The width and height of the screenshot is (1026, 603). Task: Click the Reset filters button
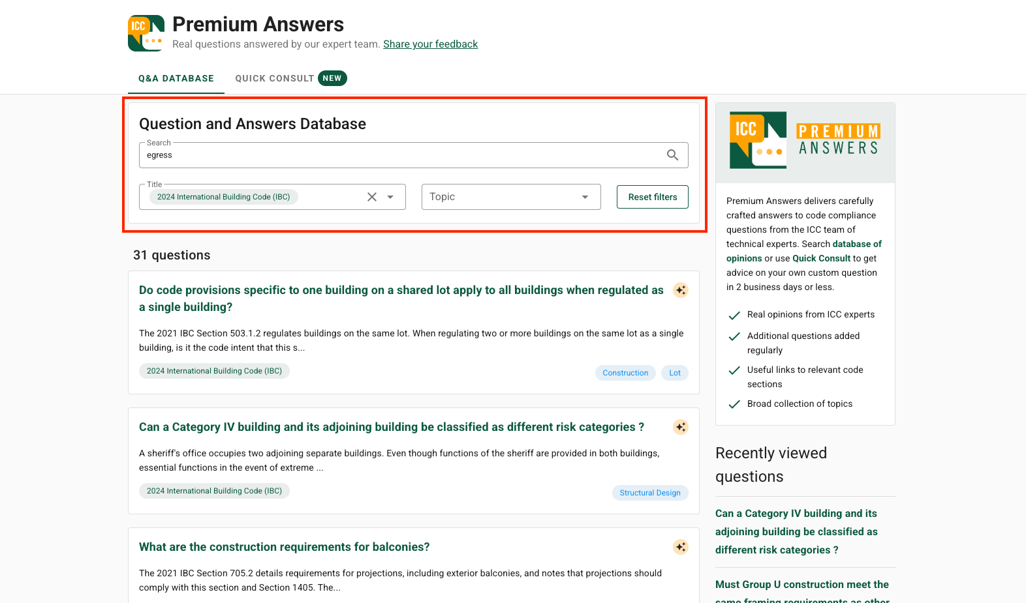[653, 197]
